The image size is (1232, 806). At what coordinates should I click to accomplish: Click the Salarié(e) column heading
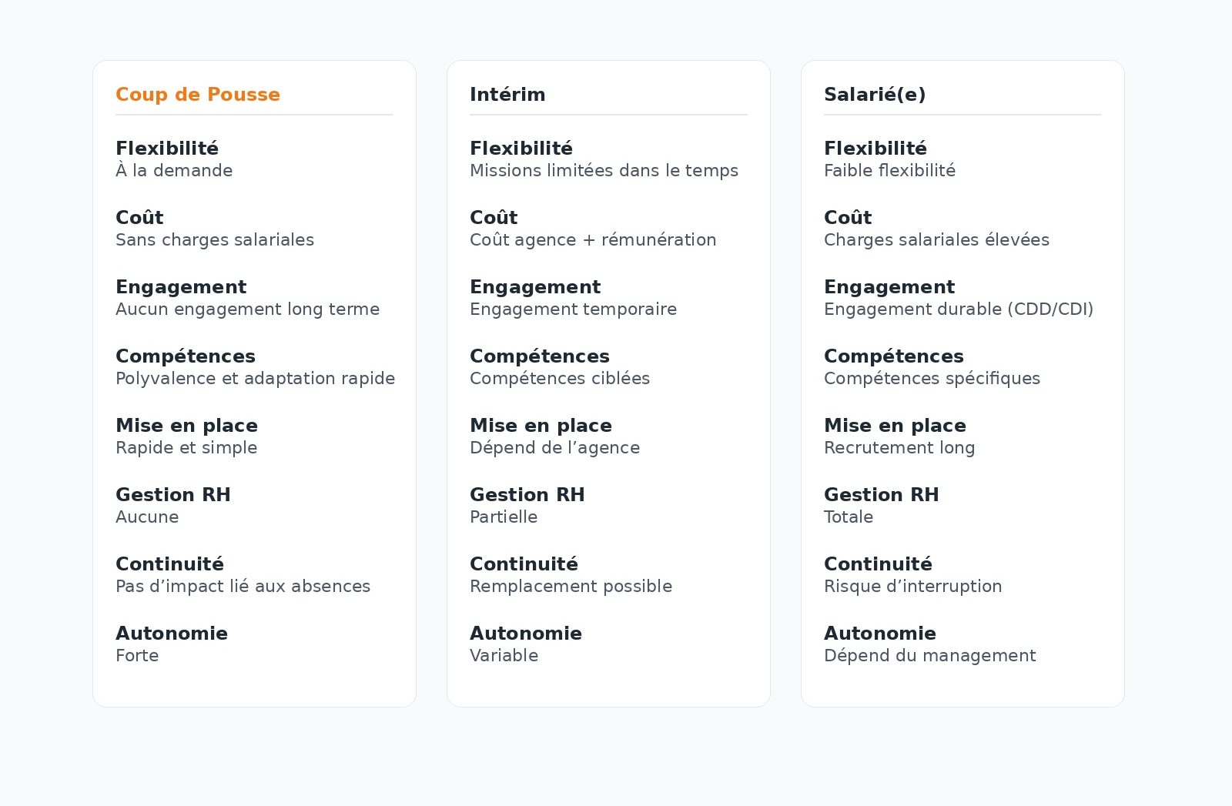tap(875, 95)
